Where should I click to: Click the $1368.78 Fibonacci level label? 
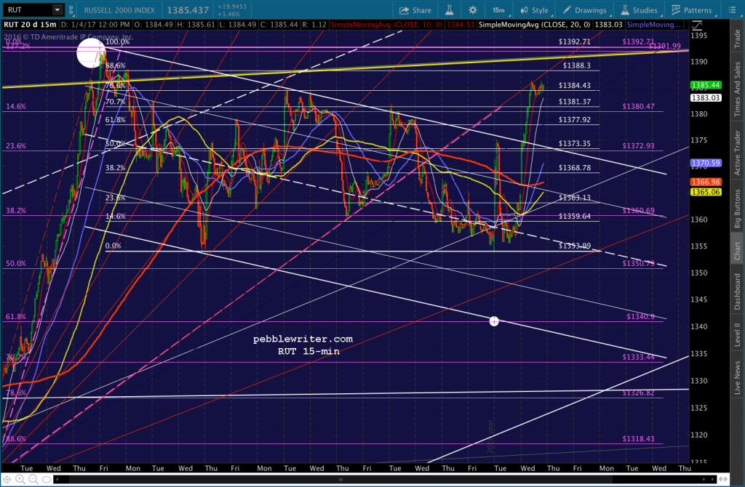pyautogui.click(x=575, y=168)
